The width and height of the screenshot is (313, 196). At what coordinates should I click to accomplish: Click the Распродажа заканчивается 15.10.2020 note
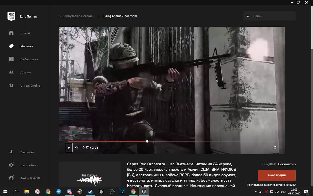click(272, 185)
